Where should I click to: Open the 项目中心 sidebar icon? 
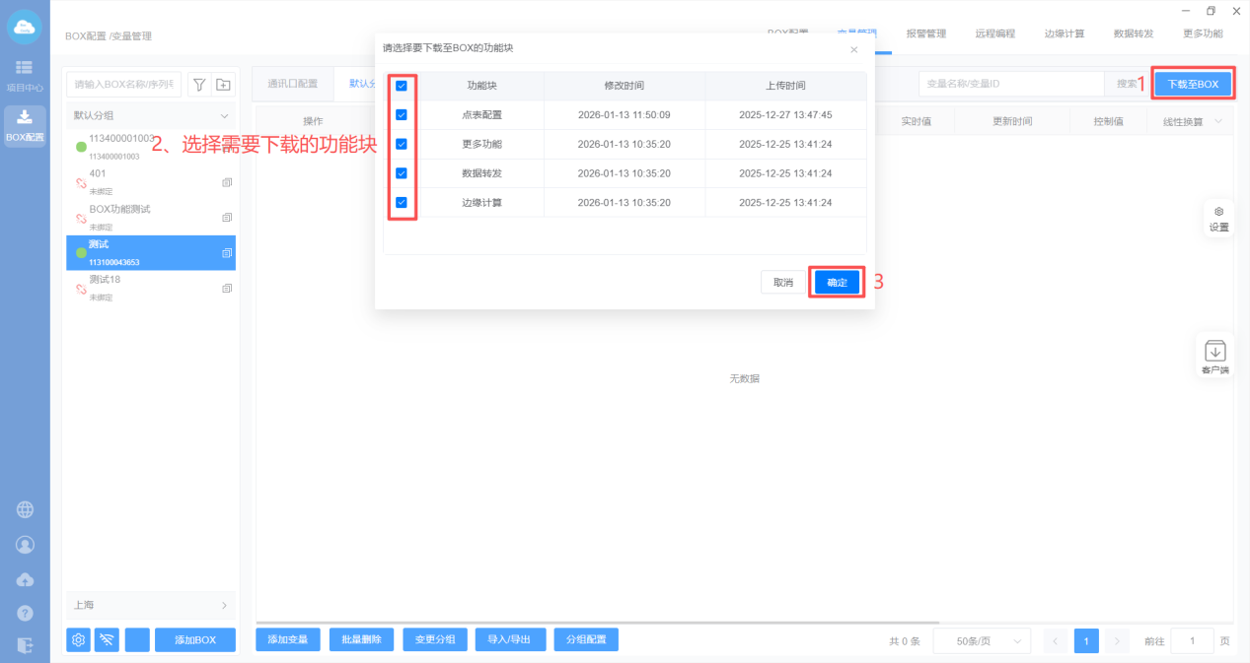(25, 74)
